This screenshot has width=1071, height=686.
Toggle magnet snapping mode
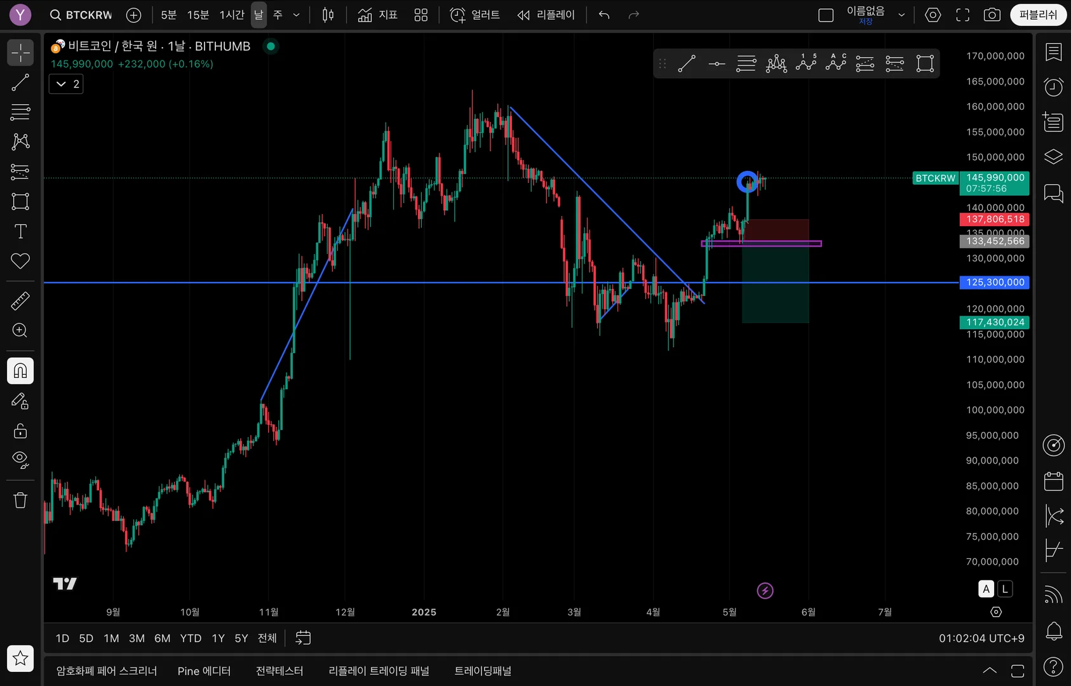[20, 371]
